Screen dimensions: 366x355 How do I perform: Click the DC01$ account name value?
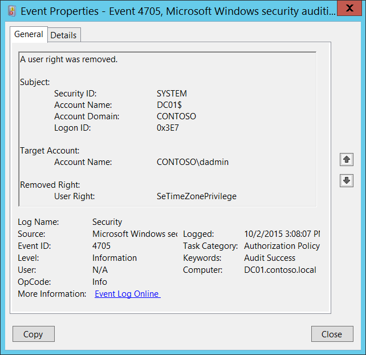[170, 105]
